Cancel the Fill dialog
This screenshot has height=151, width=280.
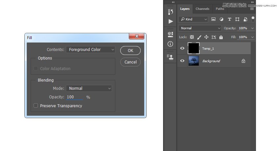(x=130, y=62)
